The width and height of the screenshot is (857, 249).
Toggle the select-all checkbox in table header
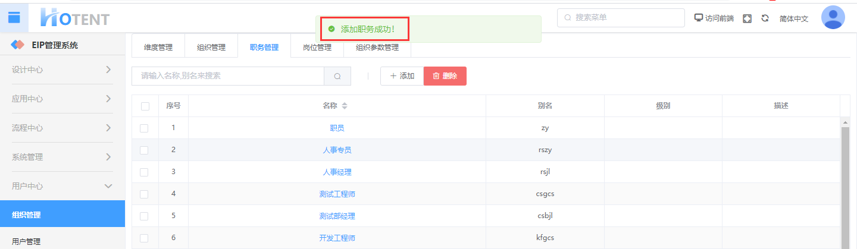(x=145, y=106)
